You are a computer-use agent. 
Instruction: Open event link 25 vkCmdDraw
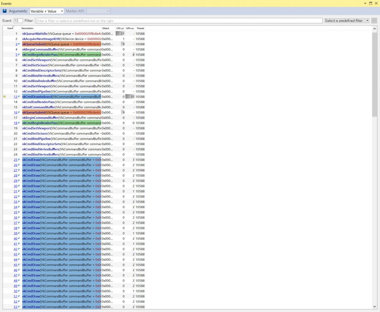point(16,160)
